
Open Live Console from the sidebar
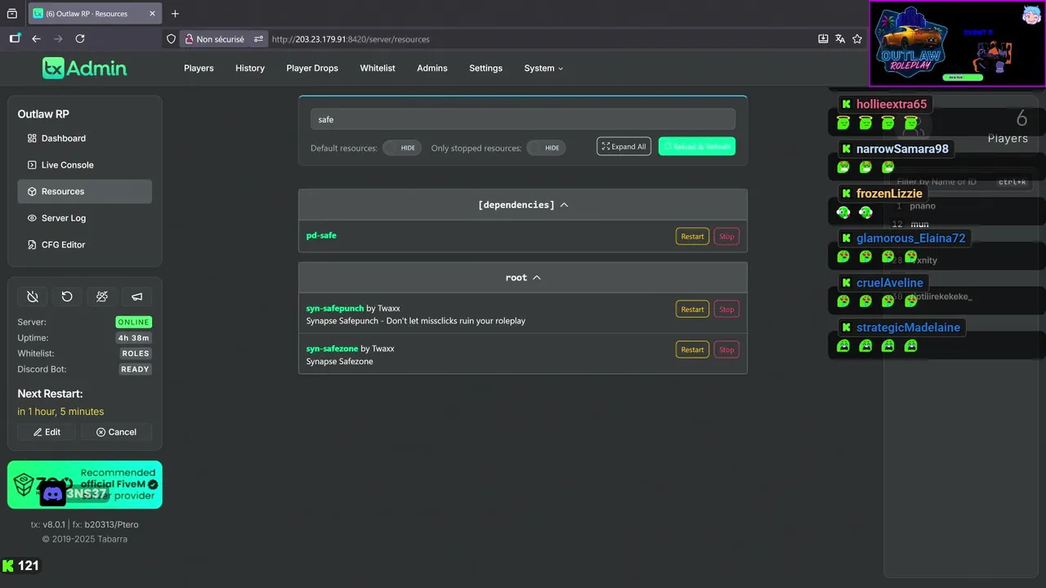pyautogui.click(x=84, y=165)
